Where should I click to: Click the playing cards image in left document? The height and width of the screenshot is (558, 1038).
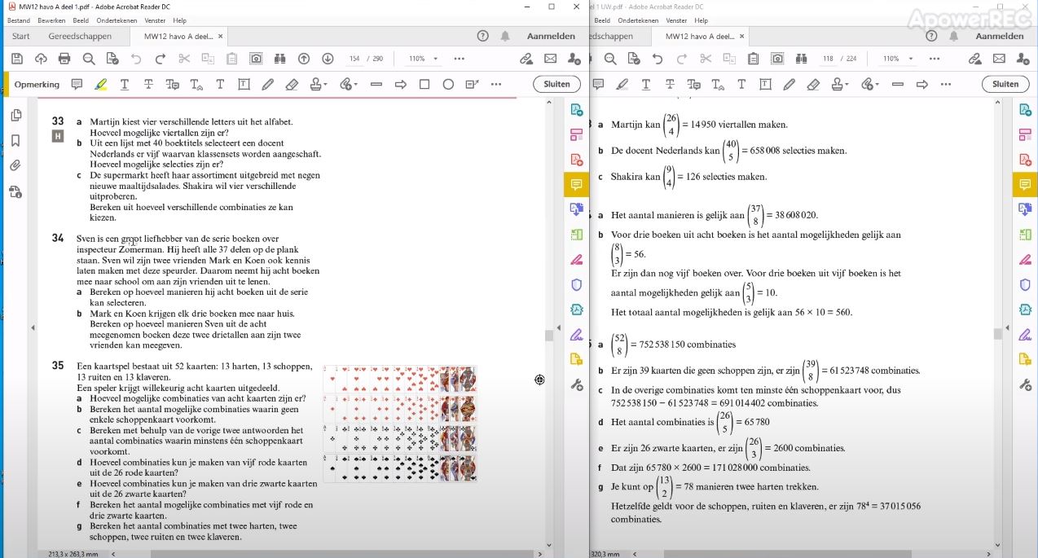(x=400, y=424)
